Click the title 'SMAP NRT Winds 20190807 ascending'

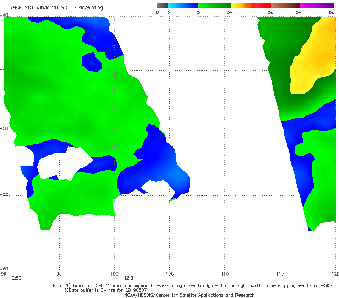[56, 7]
